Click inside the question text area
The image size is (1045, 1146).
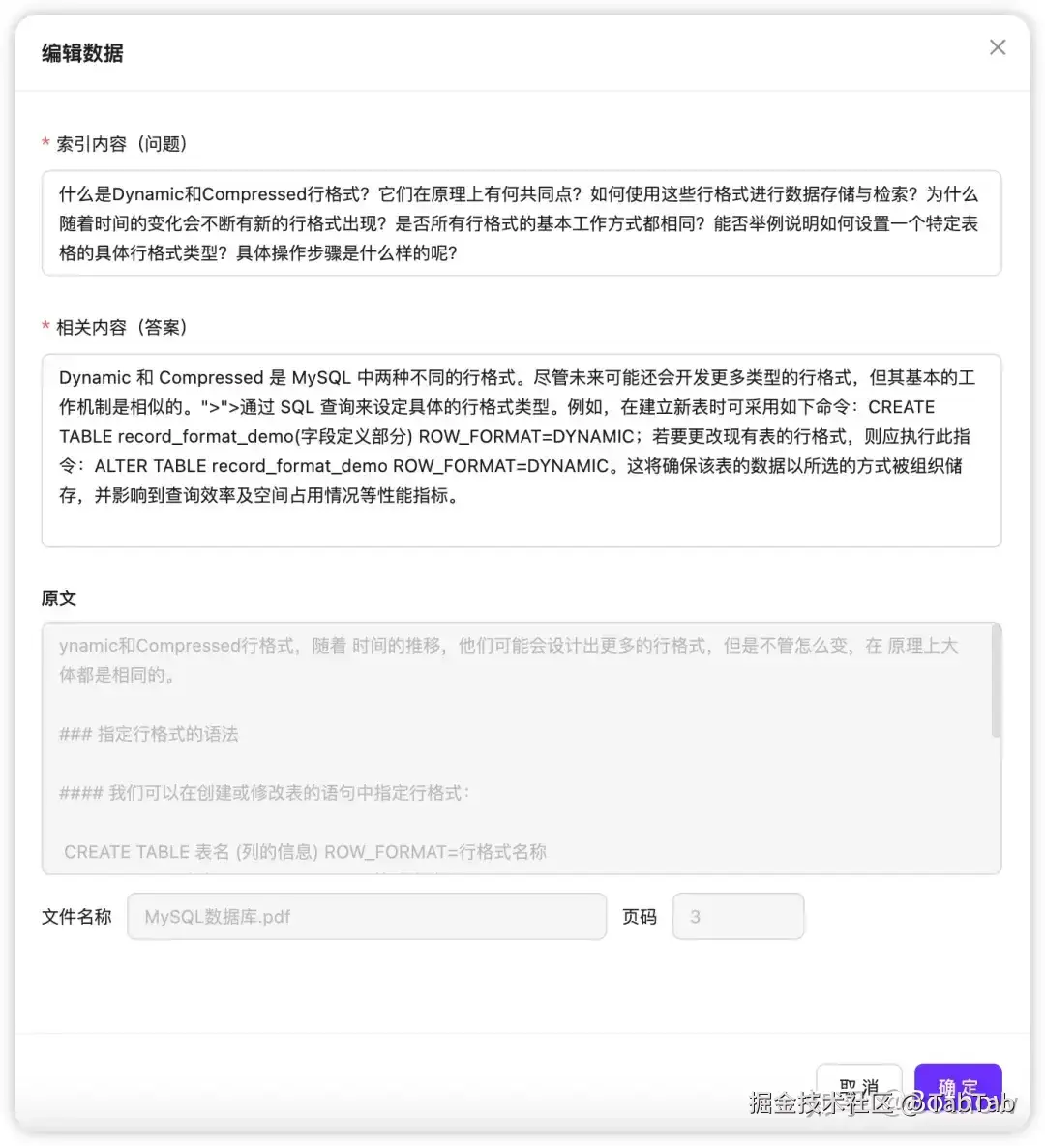522,222
